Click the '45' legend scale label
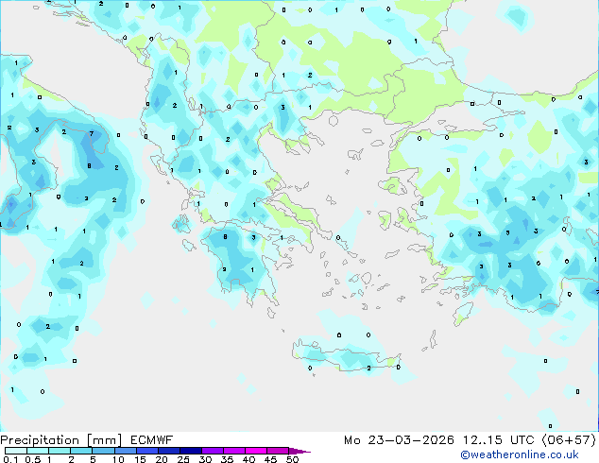 pos(270,459)
